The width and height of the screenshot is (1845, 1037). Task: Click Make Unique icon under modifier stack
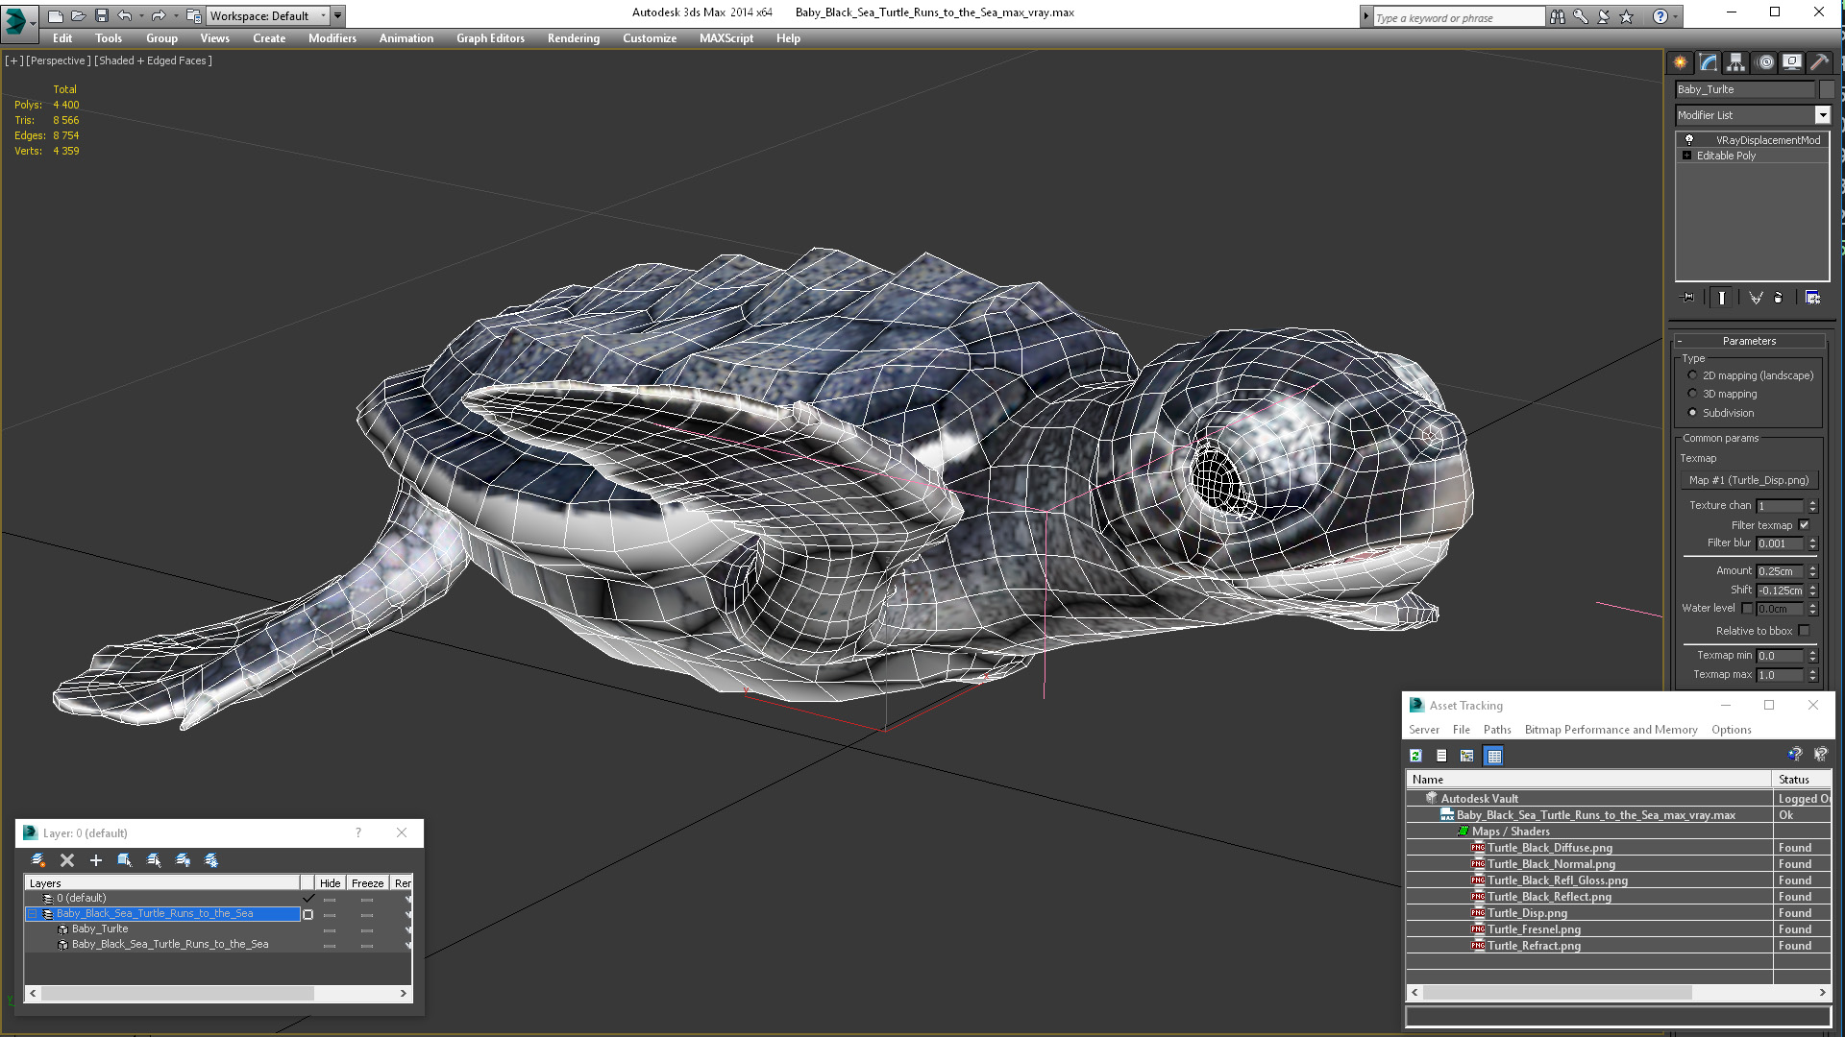tap(1756, 298)
